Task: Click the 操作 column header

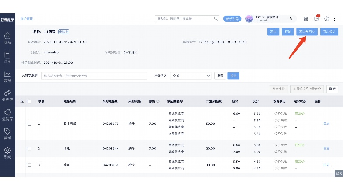Action: pyautogui.click(x=317, y=101)
